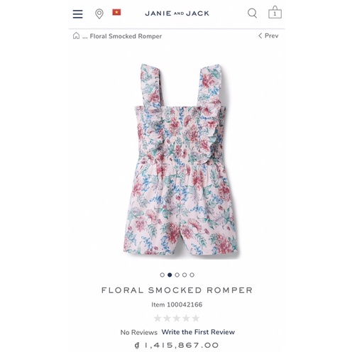
Task: Select the Vietnam flag country selector
Action: coord(116,12)
